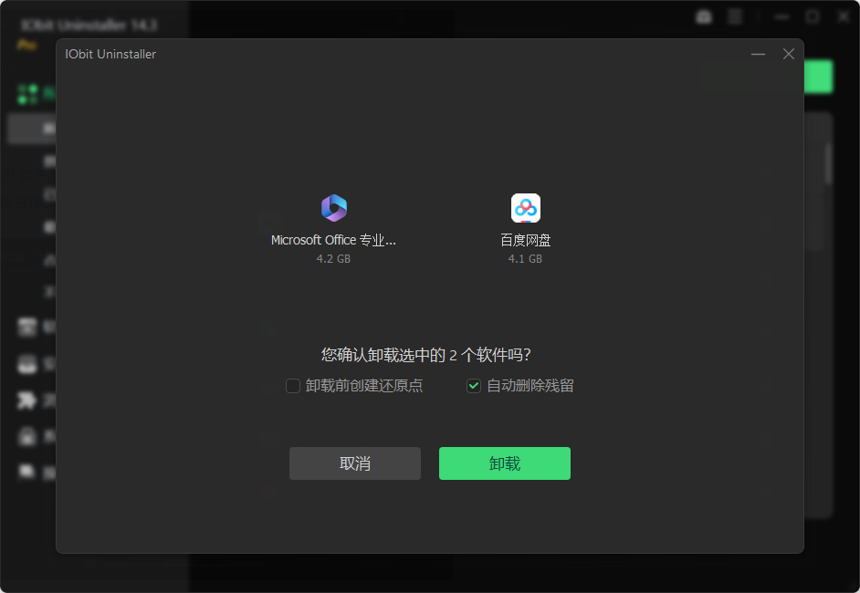The image size is (860, 593).
Task: Click the 取消 cancel button
Action: coord(355,463)
